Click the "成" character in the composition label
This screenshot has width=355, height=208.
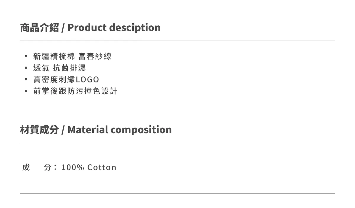(26, 168)
